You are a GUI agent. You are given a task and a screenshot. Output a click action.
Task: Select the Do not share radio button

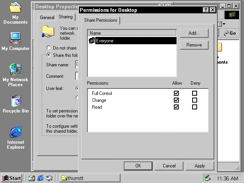(48, 48)
